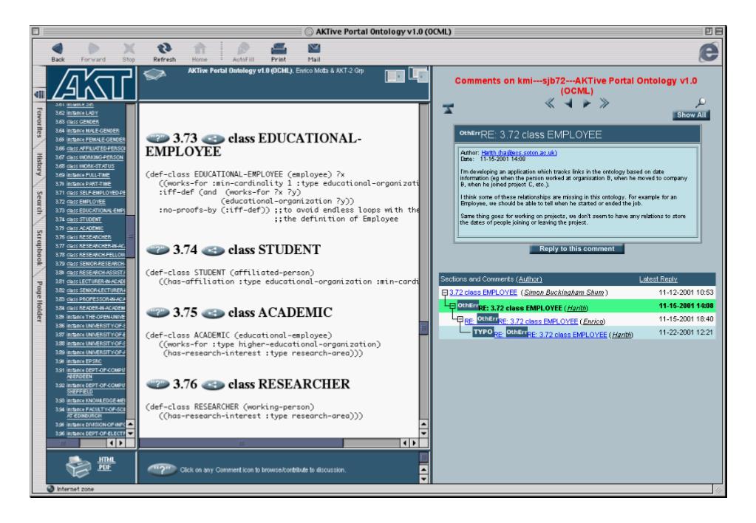Go back using the Back toolbar icon
Image resolution: width=756 pixels, height=523 pixels.
pyautogui.click(x=58, y=49)
